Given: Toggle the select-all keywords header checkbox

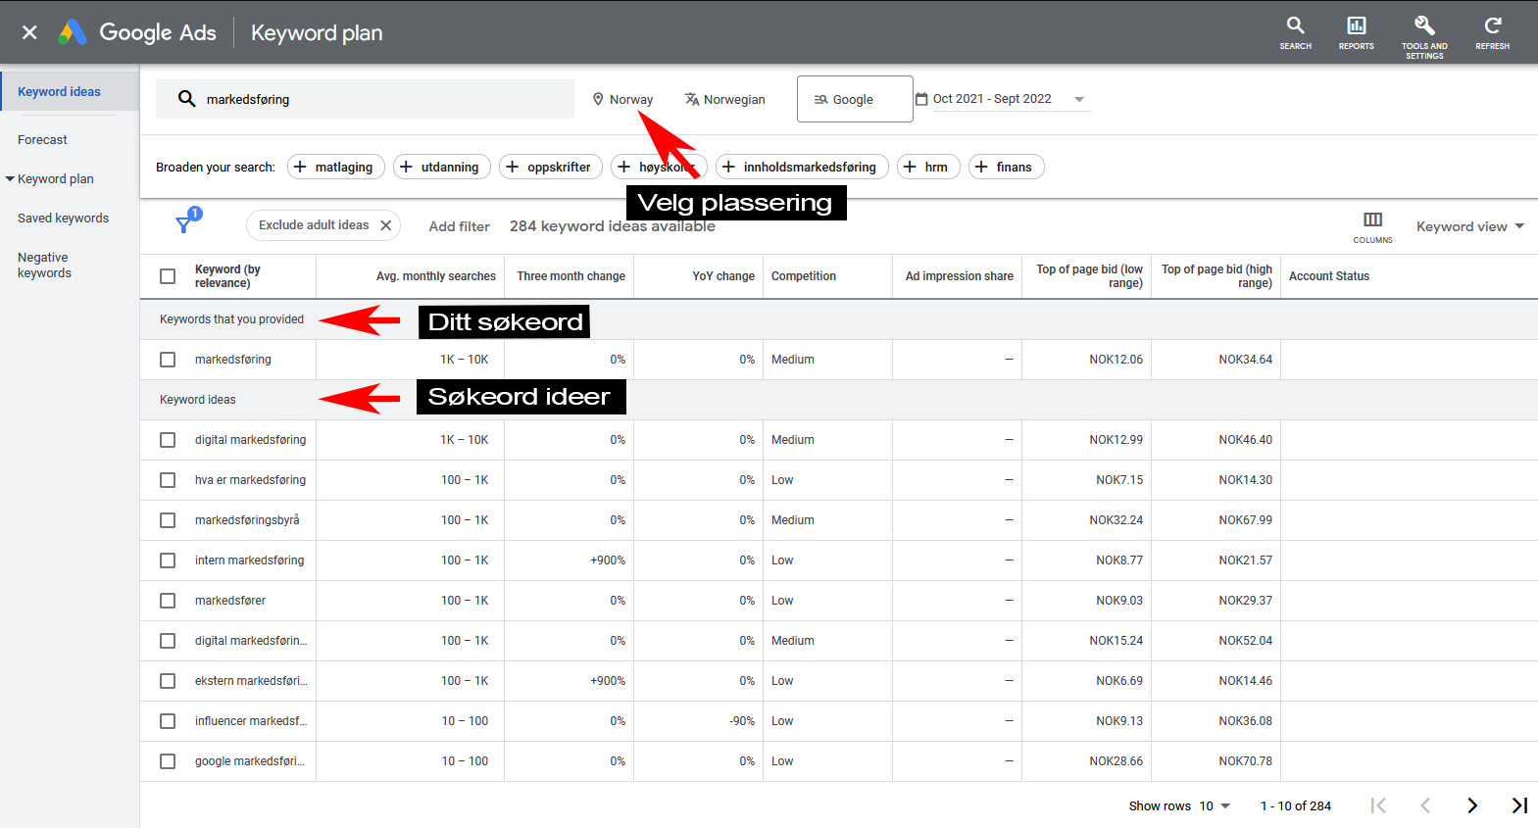Looking at the screenshot, I should click(168, 276).
